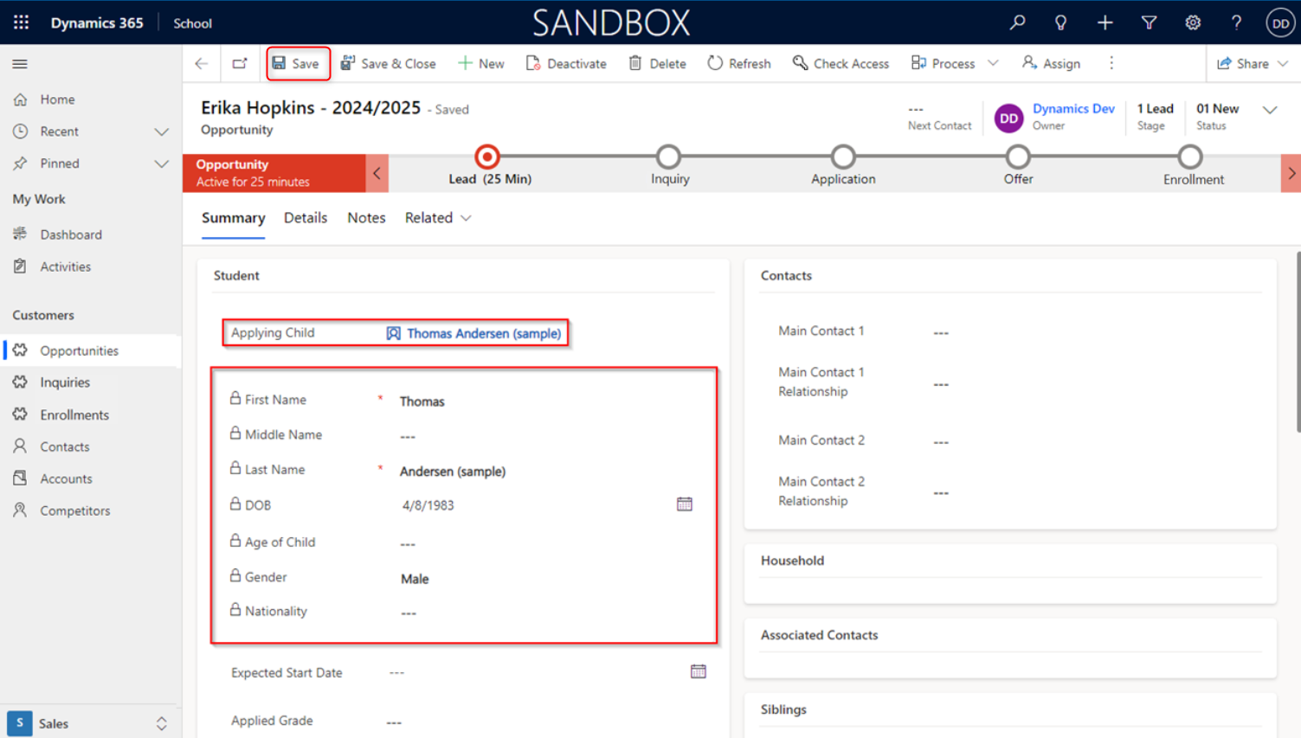Screen dimensions: 1301x738
Task: Expand the Recent section in sidebar
Action: (161, 132)
